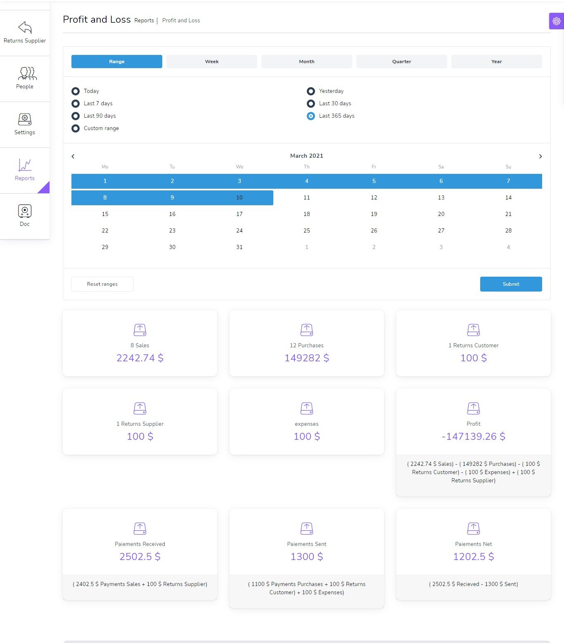Open the Returns Supplier sidebar icon
This screenshot has width=564, height=643.
25,28
